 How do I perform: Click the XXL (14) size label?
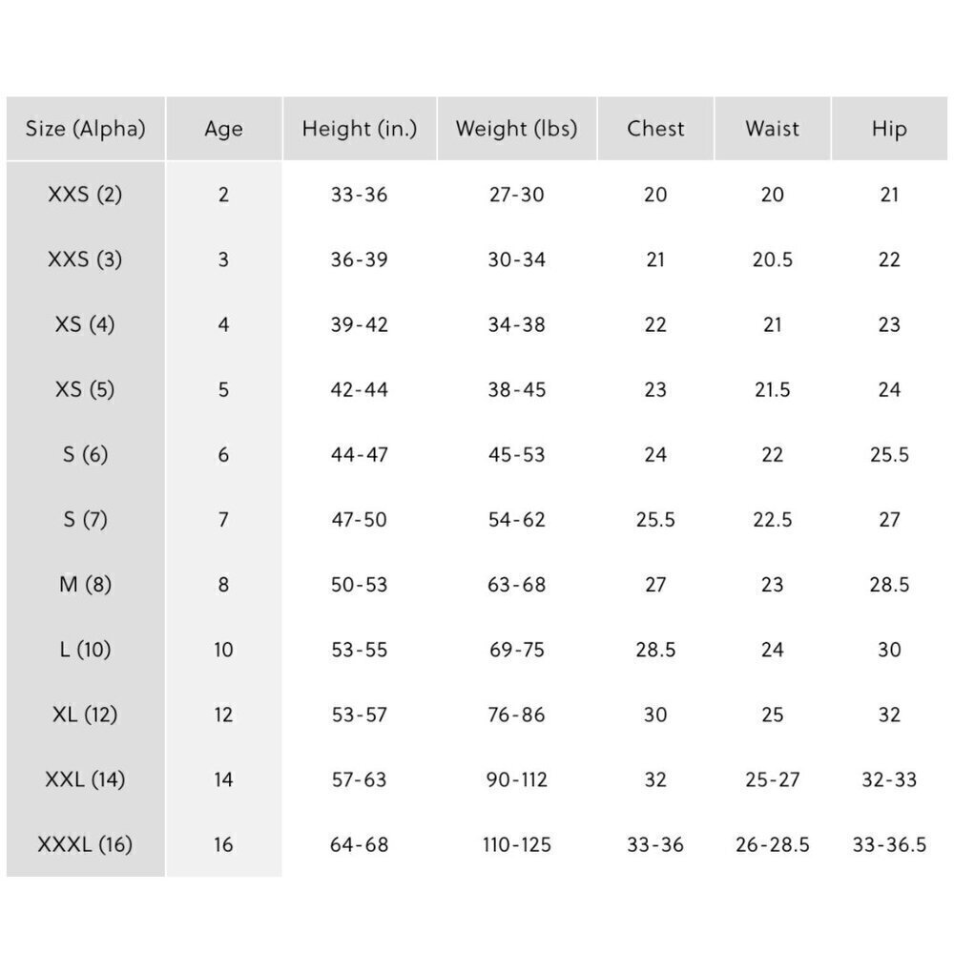85,779
